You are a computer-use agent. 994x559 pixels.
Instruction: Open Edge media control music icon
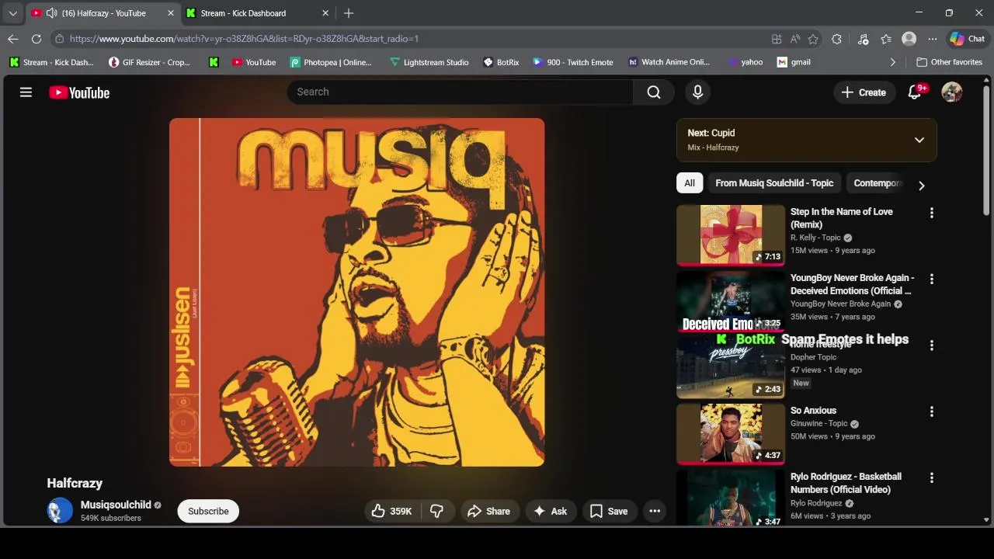pos(864,39)
